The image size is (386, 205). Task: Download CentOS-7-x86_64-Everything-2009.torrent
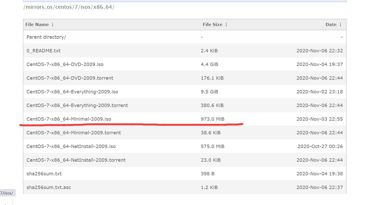[x=77, y=105]
